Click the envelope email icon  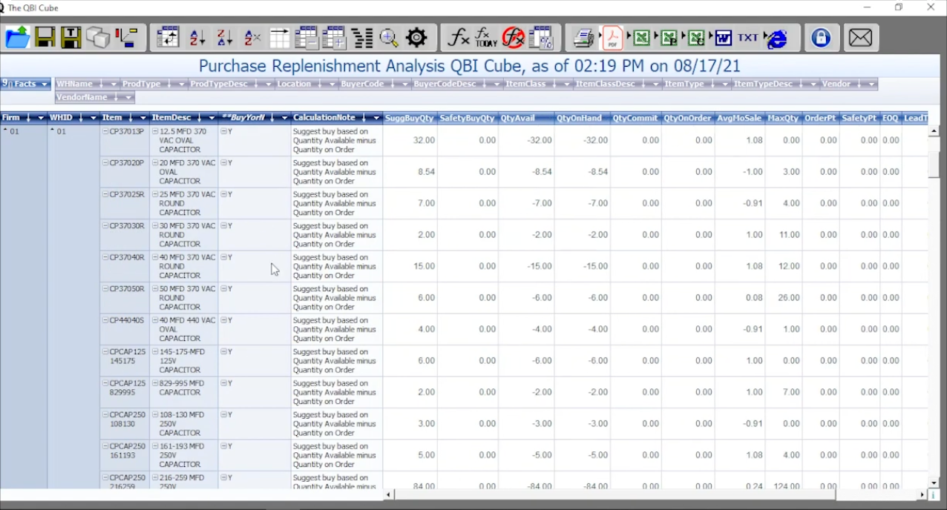click(x=860, y=38)
